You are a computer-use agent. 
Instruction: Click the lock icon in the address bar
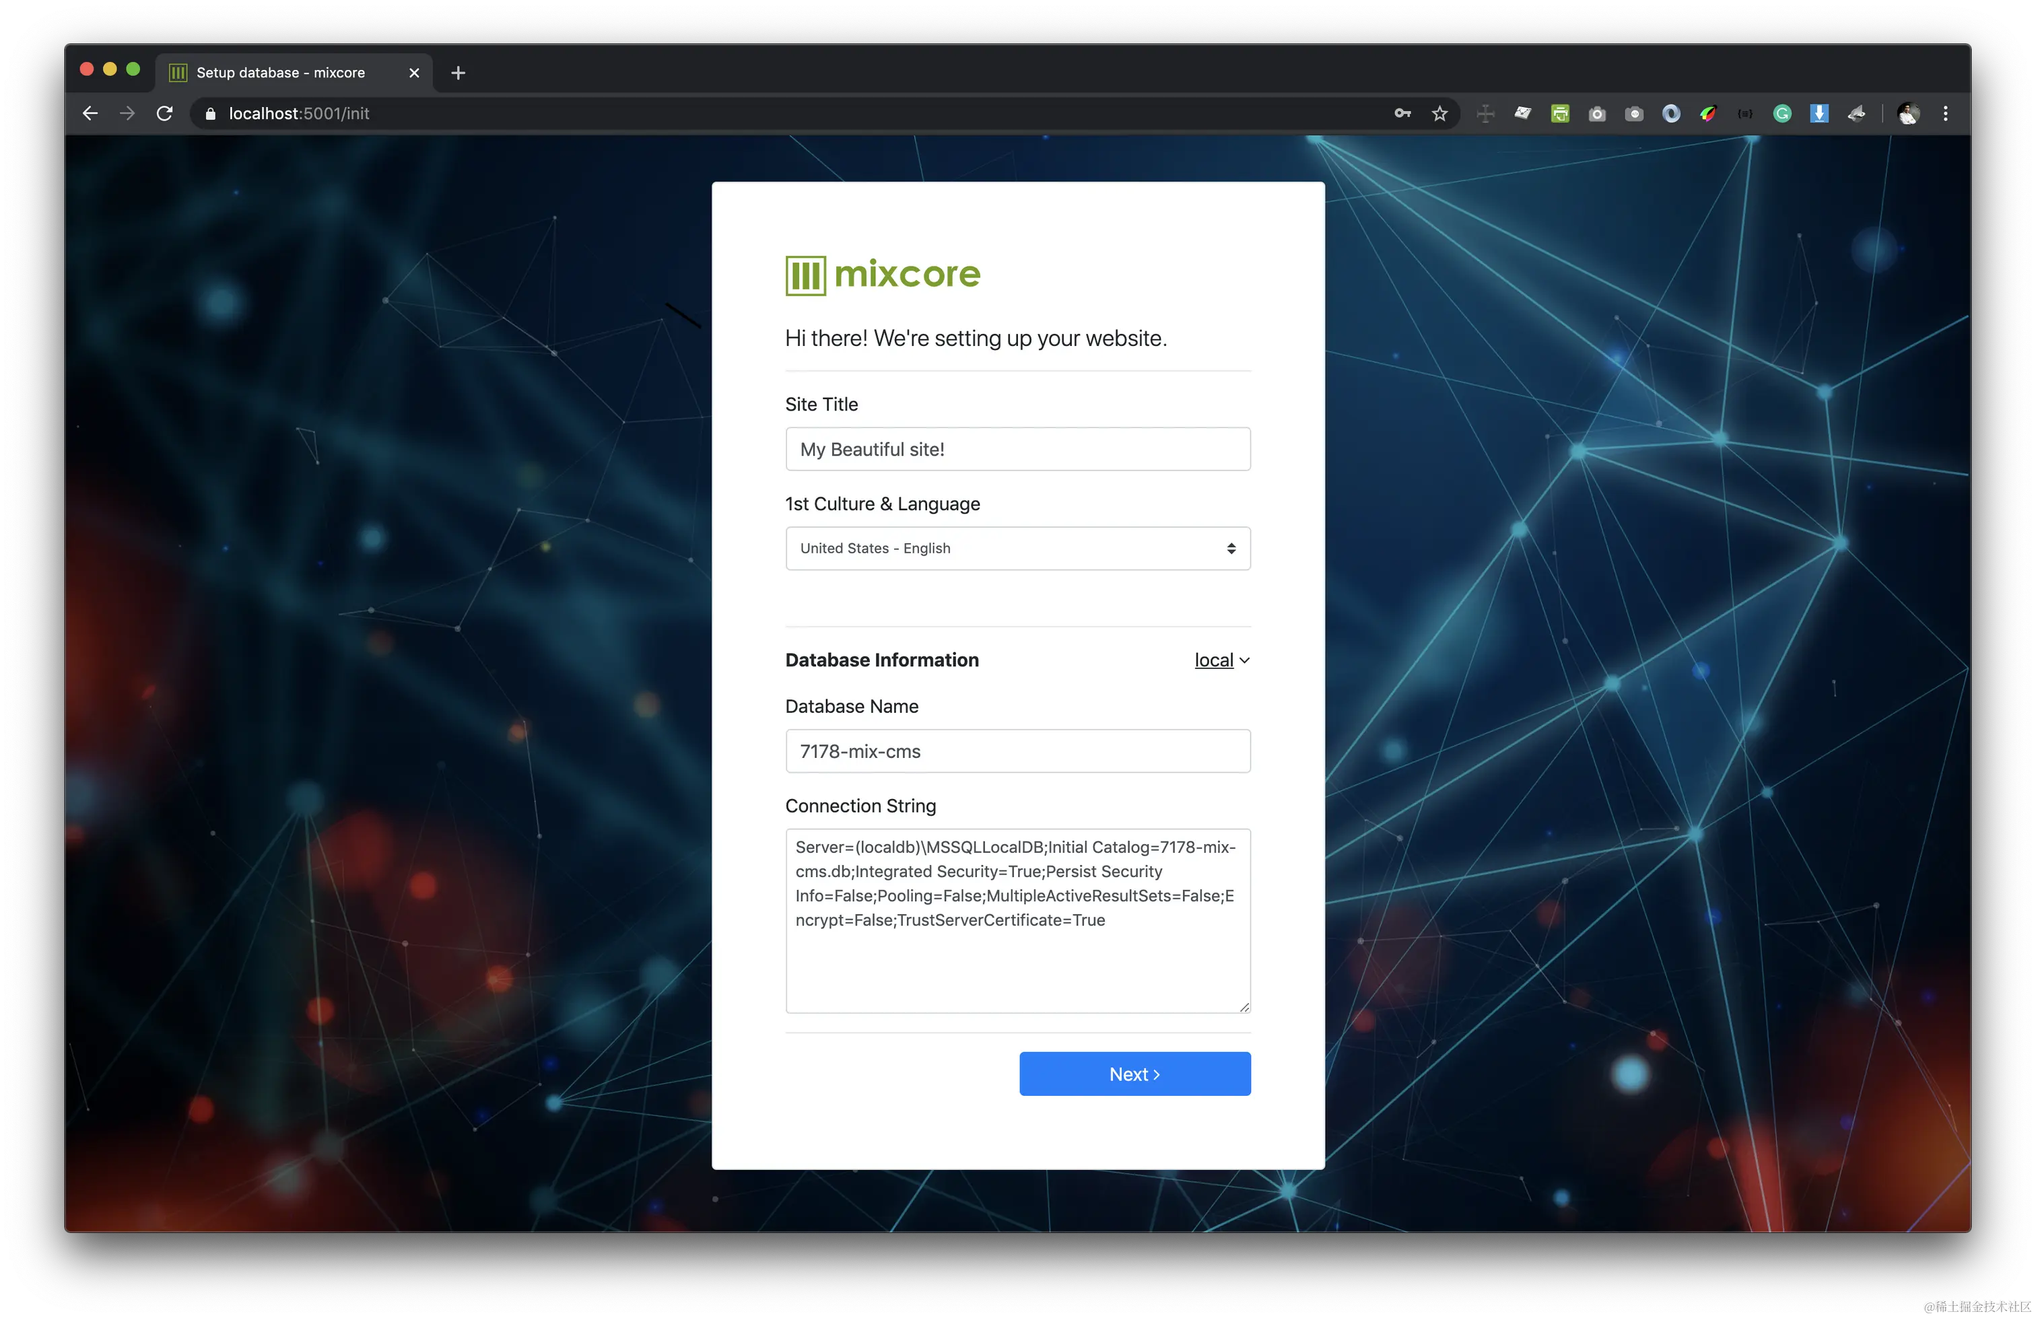click(211, 113)
